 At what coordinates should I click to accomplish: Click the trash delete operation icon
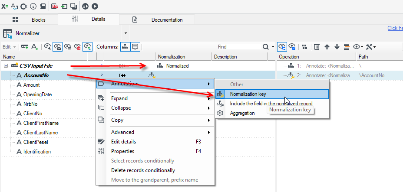pyautogui.click(x=317, y=47)
